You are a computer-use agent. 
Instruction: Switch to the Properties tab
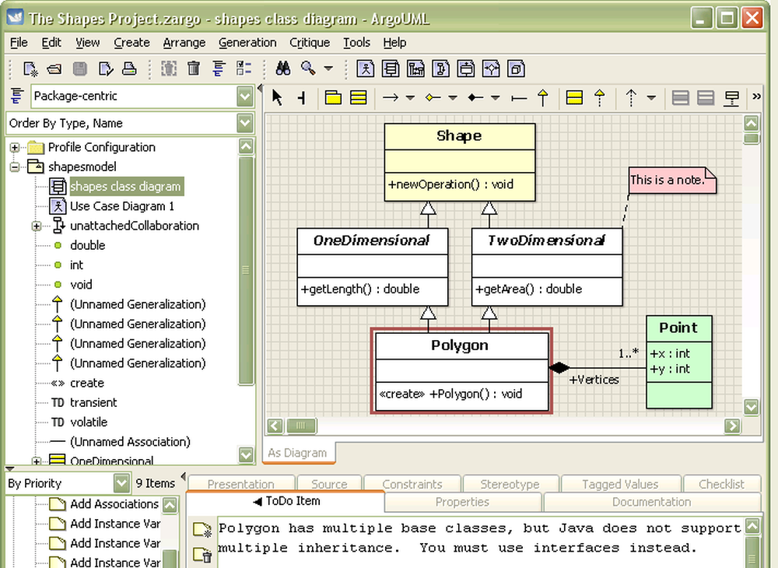click(462, 503)
